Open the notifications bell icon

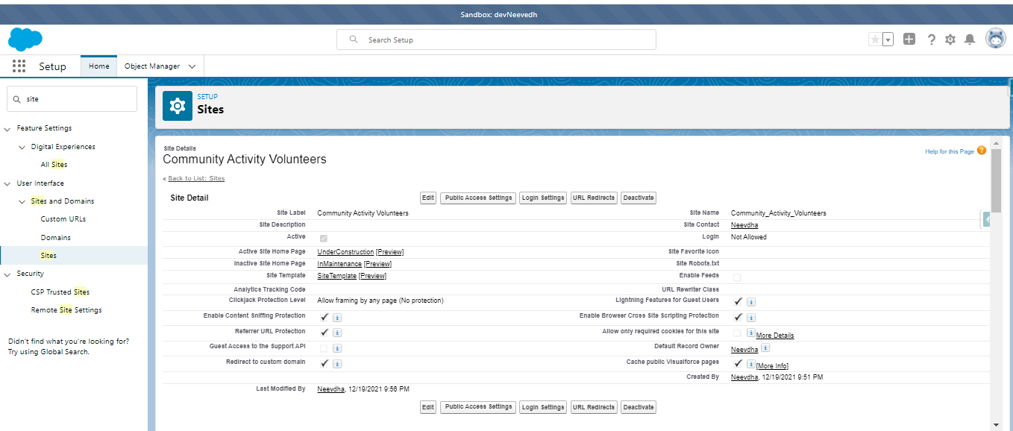[x=970, y=39]
